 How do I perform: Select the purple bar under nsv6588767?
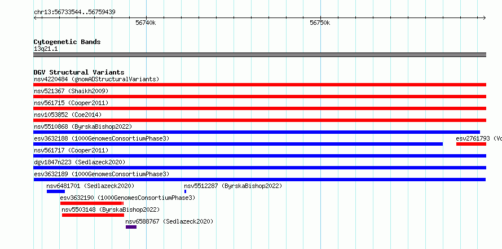131,227
